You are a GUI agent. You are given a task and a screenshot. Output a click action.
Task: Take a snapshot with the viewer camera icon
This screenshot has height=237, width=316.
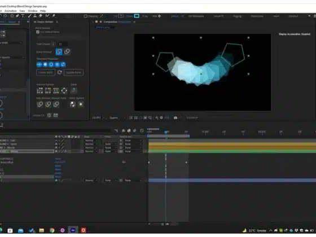(175, 118)
